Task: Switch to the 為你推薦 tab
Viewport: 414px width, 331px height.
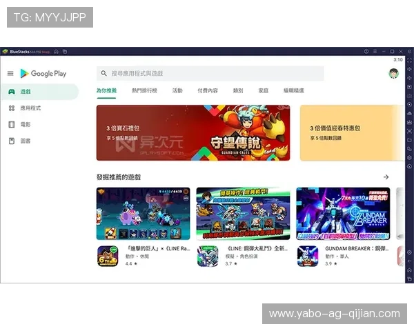Action: [106, 90]
